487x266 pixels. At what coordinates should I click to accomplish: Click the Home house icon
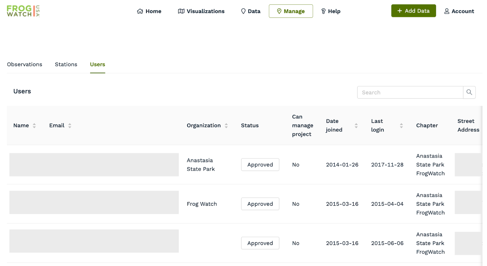point(140,11)
